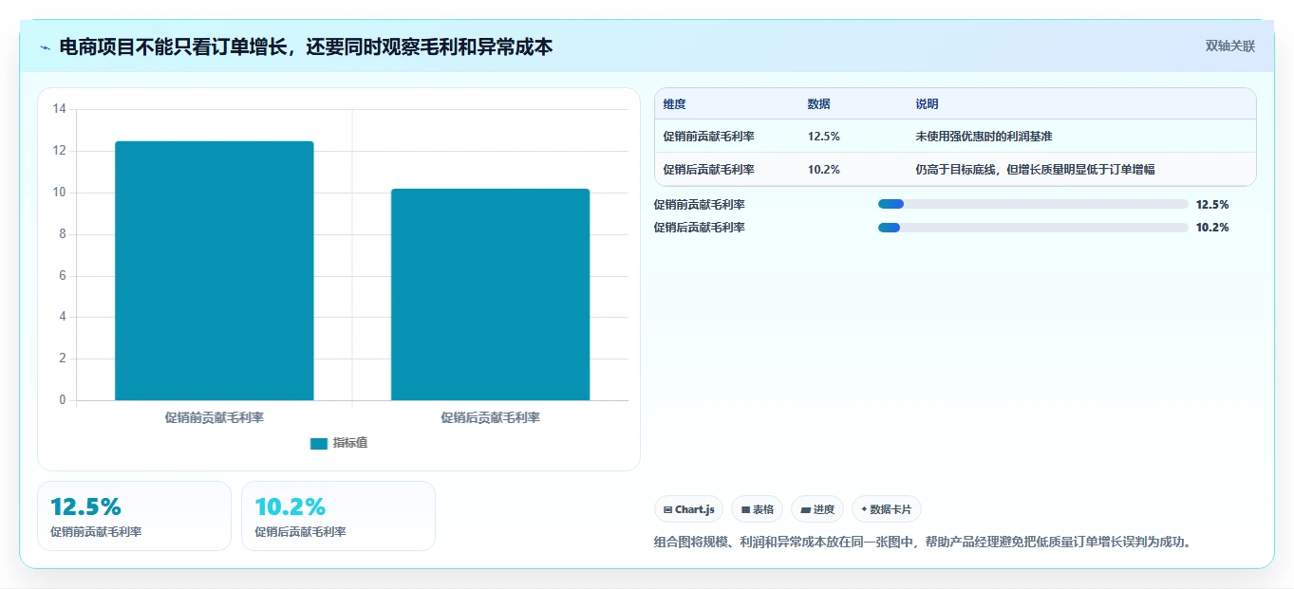The height and width of the screenshot is (589, 1294).
Task: Click the 双轴关联 label in header
Action: click(x=1230, y=46)
